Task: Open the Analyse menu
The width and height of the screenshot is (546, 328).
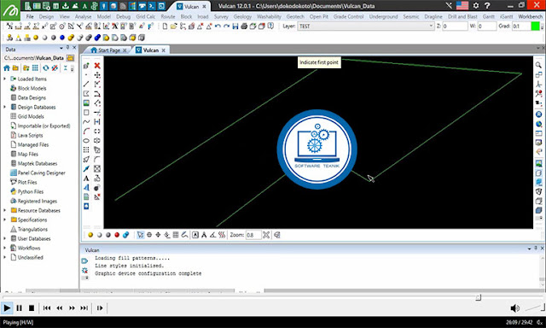Action: 84,16
